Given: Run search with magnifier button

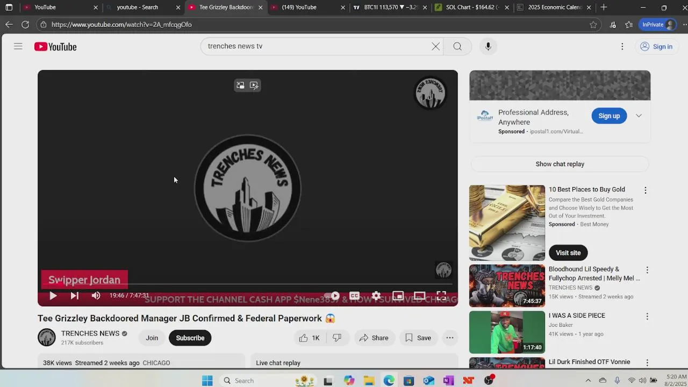Looking at the screenshot, I should (457, 46).
